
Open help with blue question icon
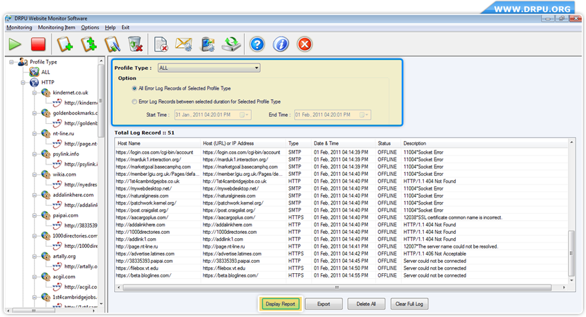[257, 44]
